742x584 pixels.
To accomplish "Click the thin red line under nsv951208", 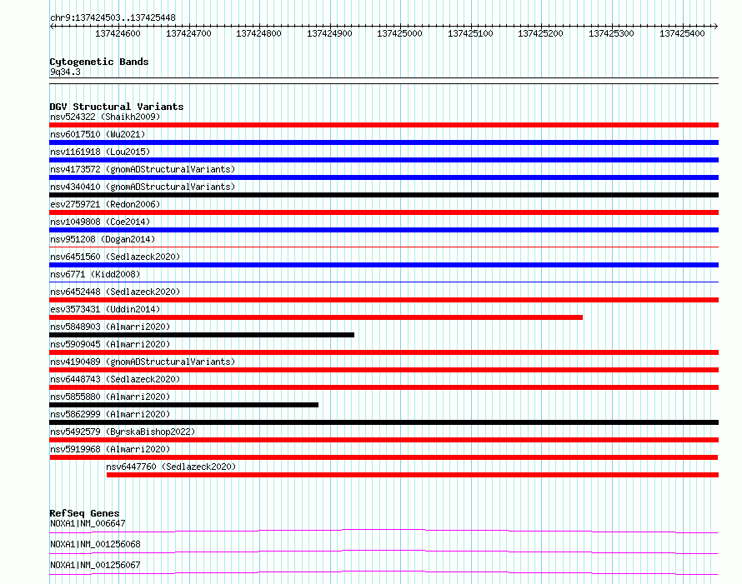I will click(384, 247).
